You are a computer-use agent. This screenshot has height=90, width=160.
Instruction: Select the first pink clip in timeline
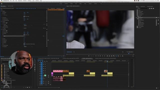pos(54,71)
